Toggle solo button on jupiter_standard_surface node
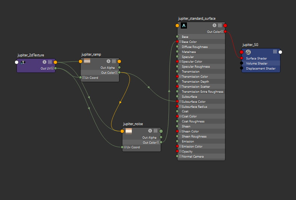The image size is (296, 200). (x=214, y=25)
